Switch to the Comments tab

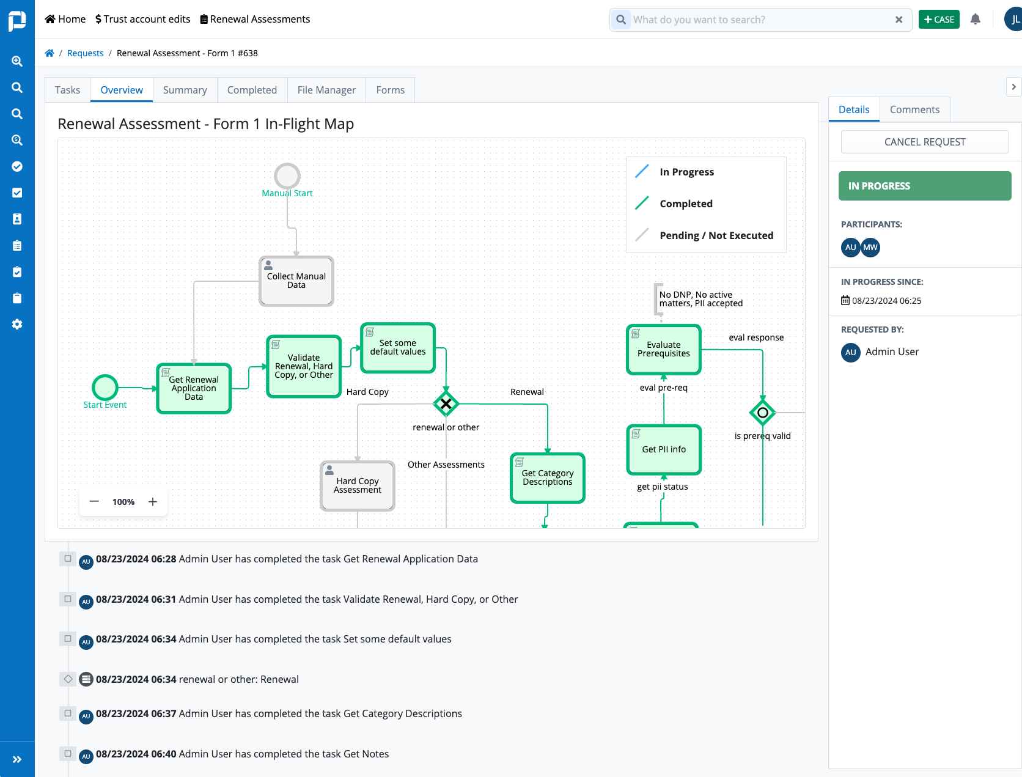click(x=914, y=109)
